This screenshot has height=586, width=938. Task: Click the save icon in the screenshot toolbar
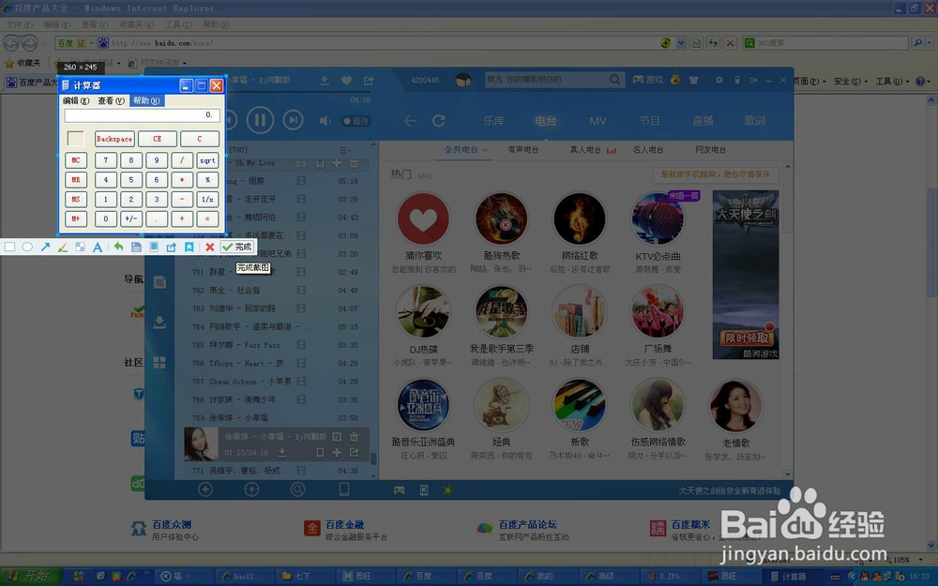(134, 247)
